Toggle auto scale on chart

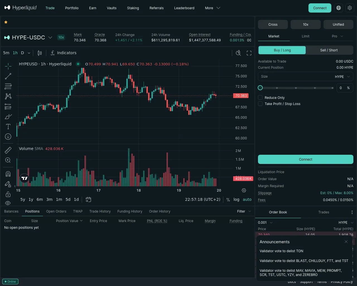247,199
